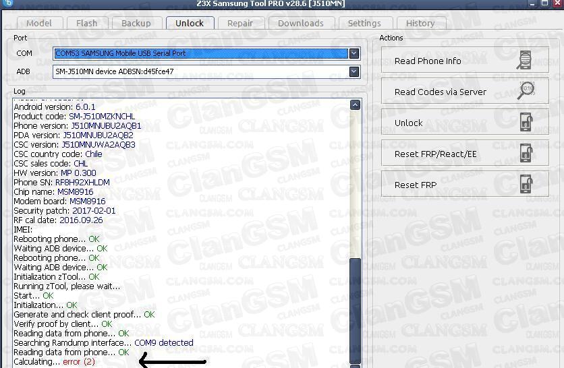This screenshot has height=368, width=564.
Task: Select log line 'Searching Ramdump interface... COM9 detected'
Action: [x=104, y=342]
